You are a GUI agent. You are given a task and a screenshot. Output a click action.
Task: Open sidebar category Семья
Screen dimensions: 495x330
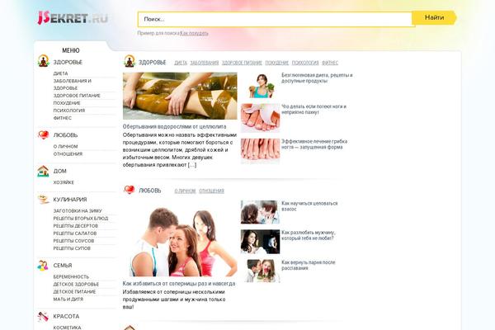coord(63,266)
